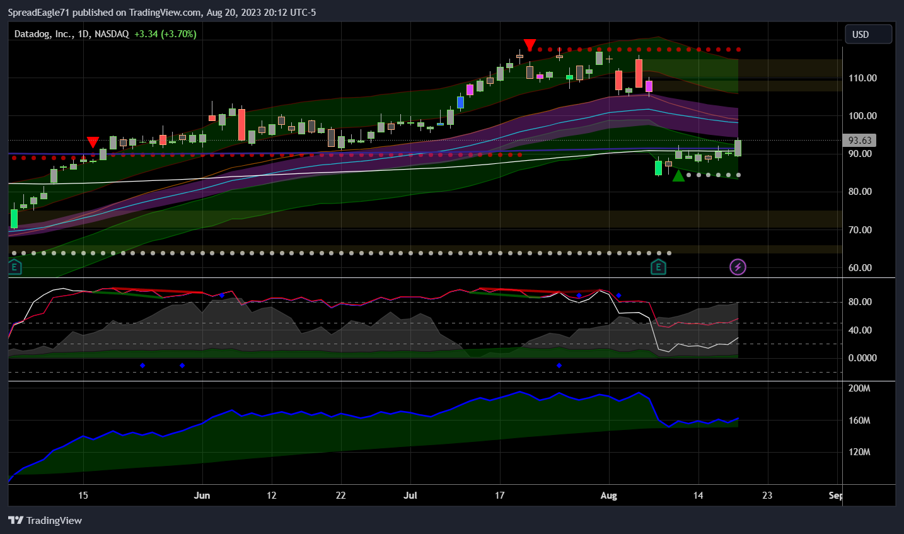This screenshot has width=904, height=534.
Task: Click the Aug date label on time axis
Action: [608, 496]
